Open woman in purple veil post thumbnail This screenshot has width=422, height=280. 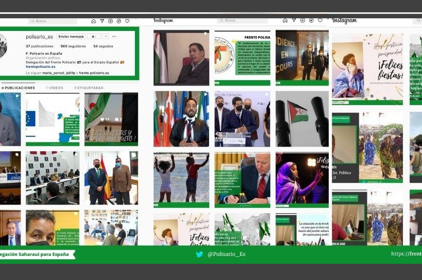click(x=302, y=180)
